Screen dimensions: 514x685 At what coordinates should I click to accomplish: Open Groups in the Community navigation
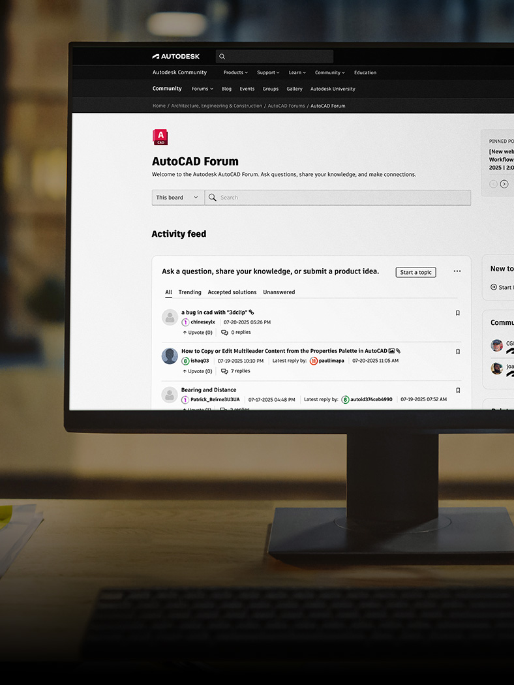[x=270, y=89]
